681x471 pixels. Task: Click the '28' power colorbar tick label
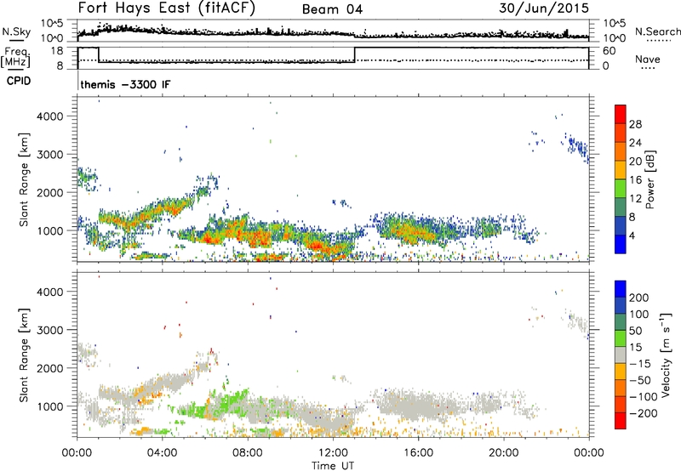click(635, 124)
